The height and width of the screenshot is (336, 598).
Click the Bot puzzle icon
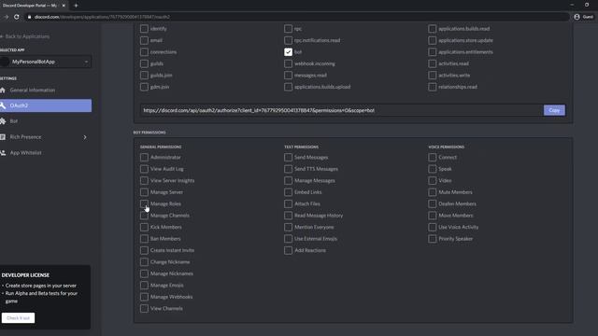point(3,121)
